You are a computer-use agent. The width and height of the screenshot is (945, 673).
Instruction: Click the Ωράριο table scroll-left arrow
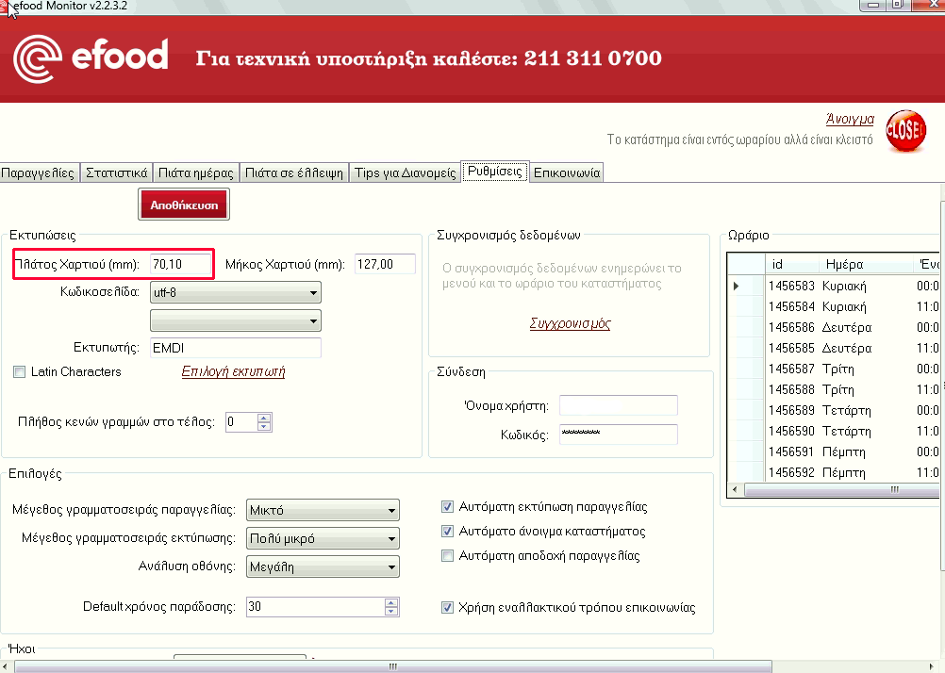[x=735, y=490]
